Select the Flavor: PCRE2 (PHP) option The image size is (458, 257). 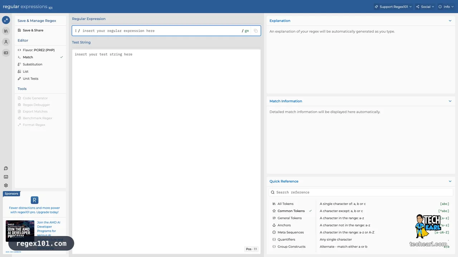[40, 50]
